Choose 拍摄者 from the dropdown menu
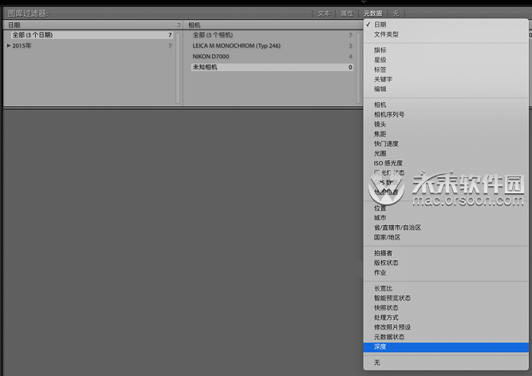This screenshot has height=376, width=532. click(x=446, y=253)
